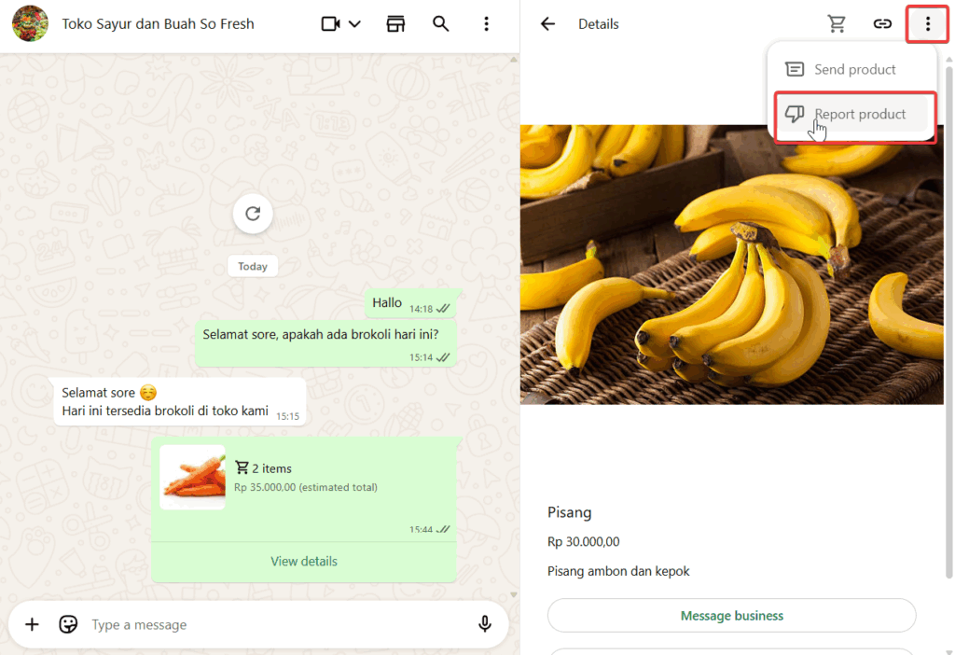Select Send product menu option
This screenshot has height=655, width=955.
coord(853,70)
